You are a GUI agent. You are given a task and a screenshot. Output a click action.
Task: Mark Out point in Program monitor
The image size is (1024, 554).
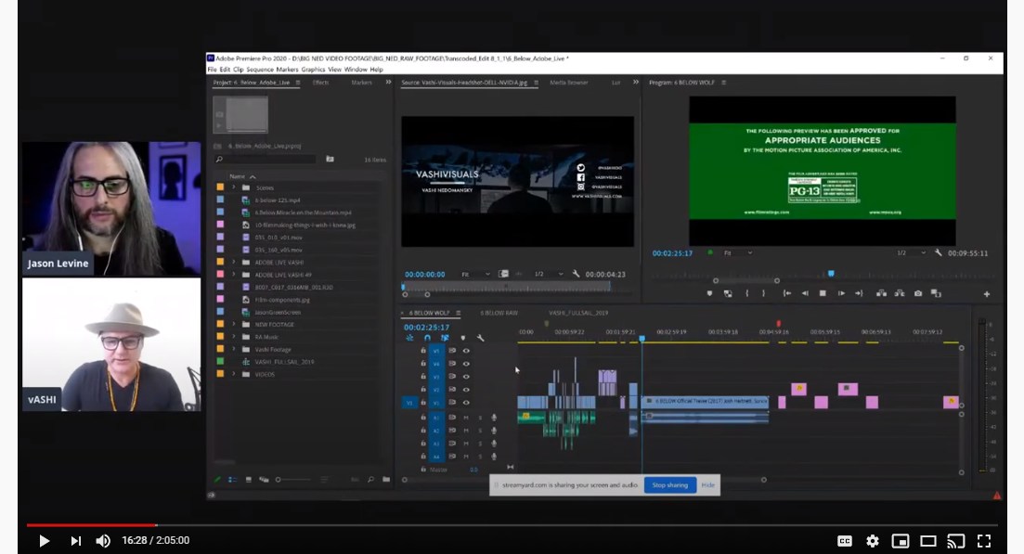tap(763, 293)
